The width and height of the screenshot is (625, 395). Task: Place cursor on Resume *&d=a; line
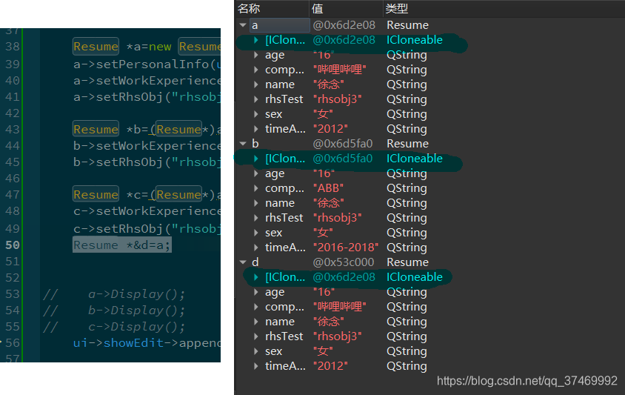(x=122, y=245)
